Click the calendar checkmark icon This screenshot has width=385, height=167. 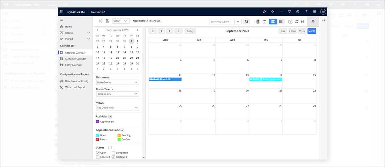[x=264, y=22]
